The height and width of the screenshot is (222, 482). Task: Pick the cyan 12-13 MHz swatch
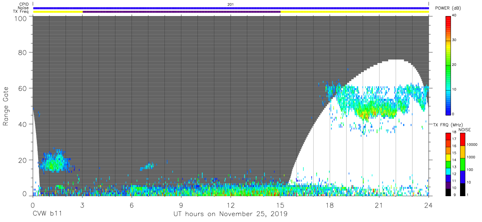click(x=448, y=171)
